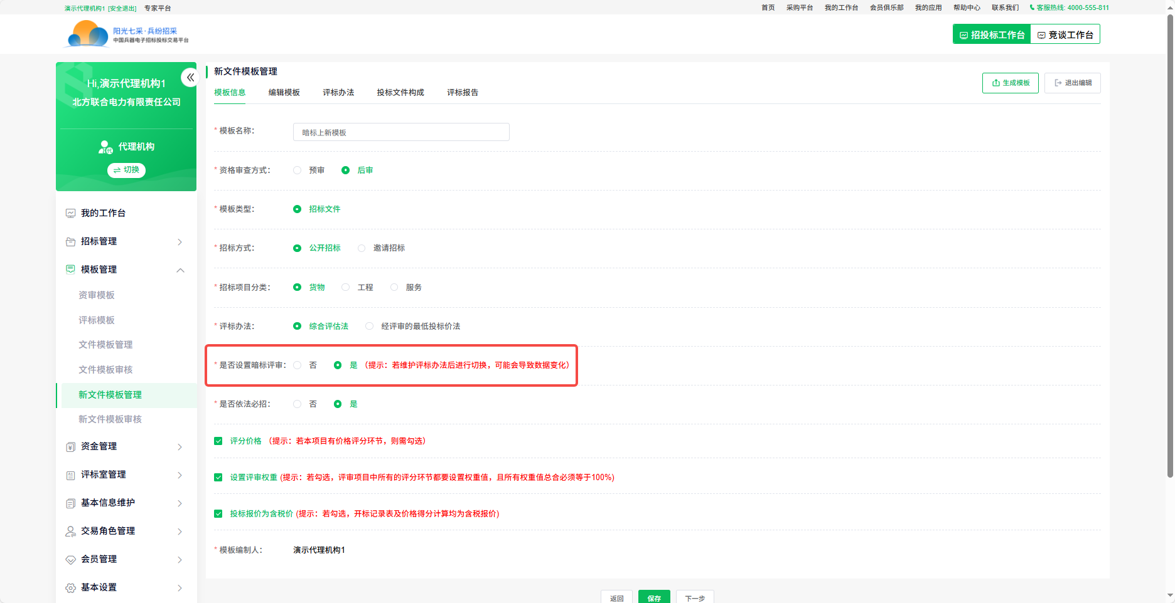
Task: Select the 招标管理 folder icon in sidebar
Action: [70, 241]
